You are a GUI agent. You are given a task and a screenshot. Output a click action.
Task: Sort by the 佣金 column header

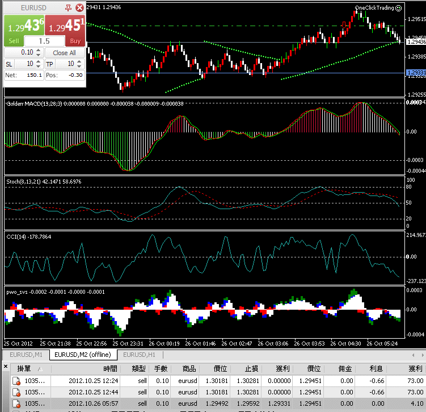[x=340, y=369]
